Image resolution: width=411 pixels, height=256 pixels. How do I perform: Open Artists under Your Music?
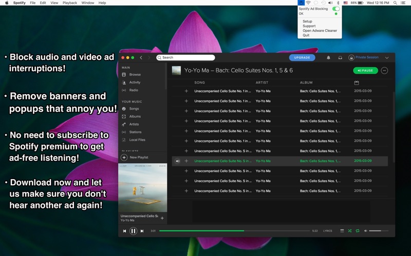[134, 124]
